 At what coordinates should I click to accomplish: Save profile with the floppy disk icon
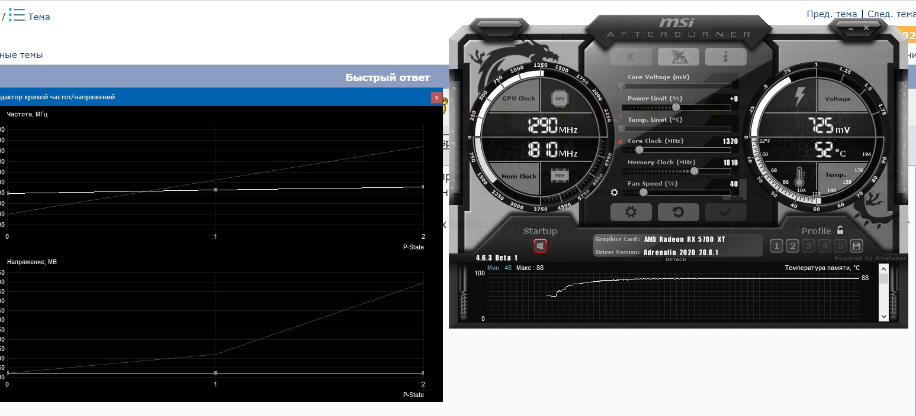[x=856, y=246]
